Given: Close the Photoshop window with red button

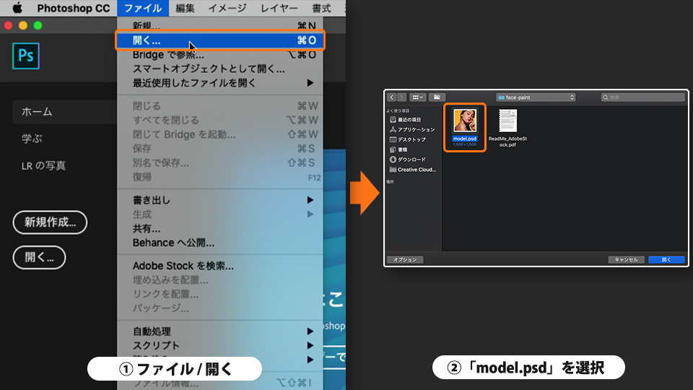Looking at the screenshot, I should click(8, 26).
